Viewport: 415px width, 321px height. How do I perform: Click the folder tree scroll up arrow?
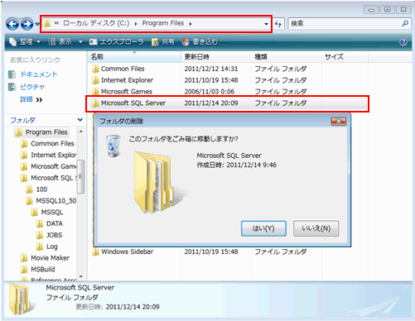[x=81, y=132]
